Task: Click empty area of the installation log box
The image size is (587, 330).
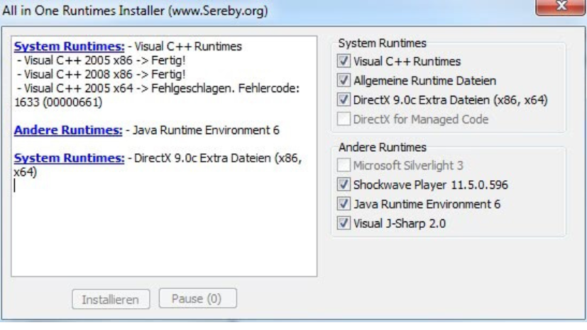Action: (163, 234)
